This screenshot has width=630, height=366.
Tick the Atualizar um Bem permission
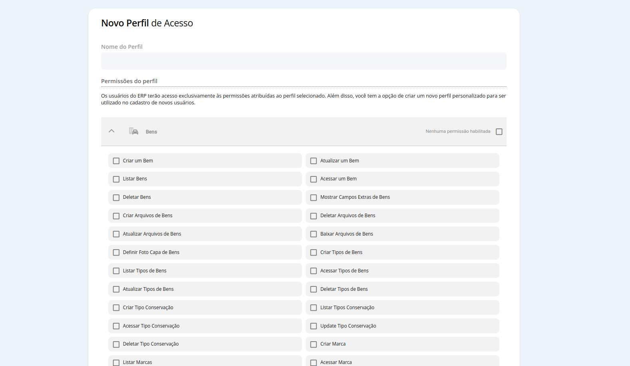[x=314, y=161]
